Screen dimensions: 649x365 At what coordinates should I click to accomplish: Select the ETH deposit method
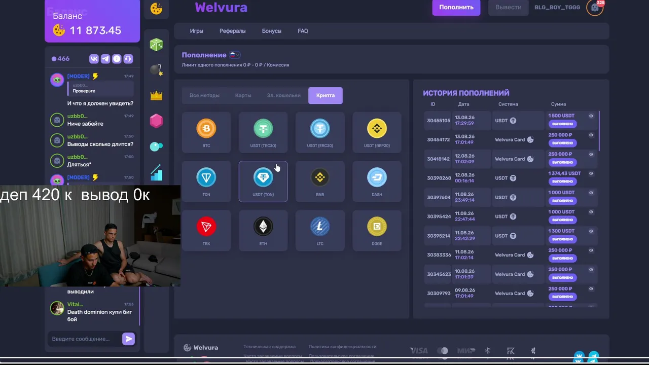[x=263, y=231]
